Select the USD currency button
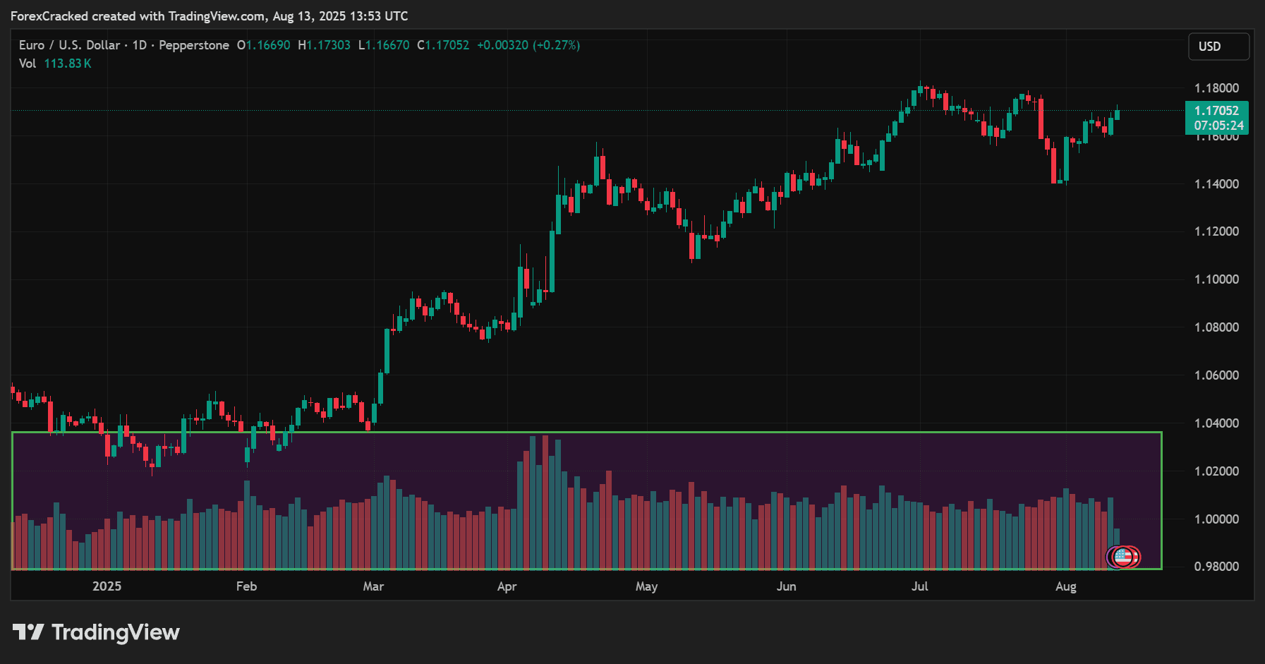Image resolution: width=1265 pixels, height=664 pixels. (1218, 47)
